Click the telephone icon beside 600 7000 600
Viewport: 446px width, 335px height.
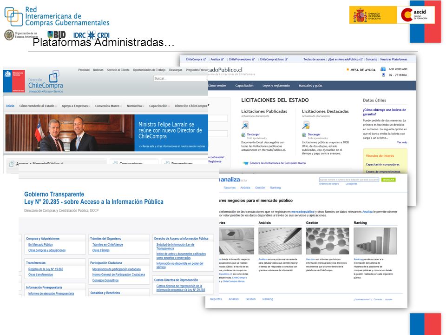pos(383,69)
